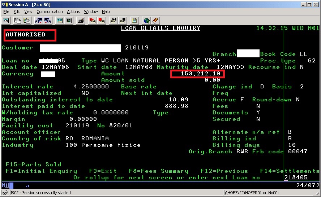Click the Print Screen toolbar icon
Image resolution: width=321 pixels, height=215 pixels.
coord(6,21)
